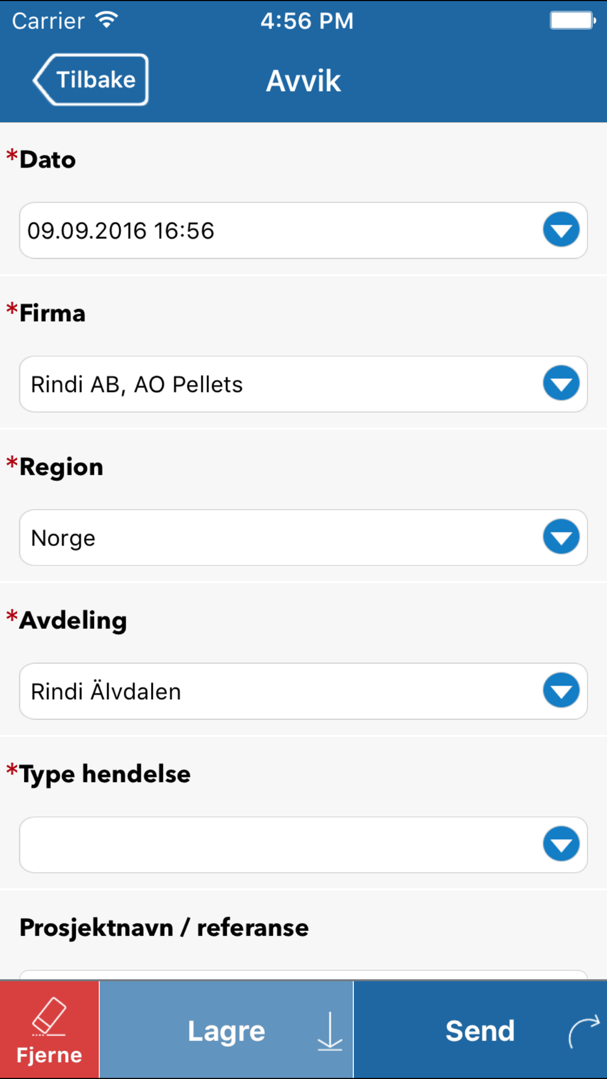Open the Region dropdown arrow
This screenshot has height=1079, width=607.
(x=561, y=536)
